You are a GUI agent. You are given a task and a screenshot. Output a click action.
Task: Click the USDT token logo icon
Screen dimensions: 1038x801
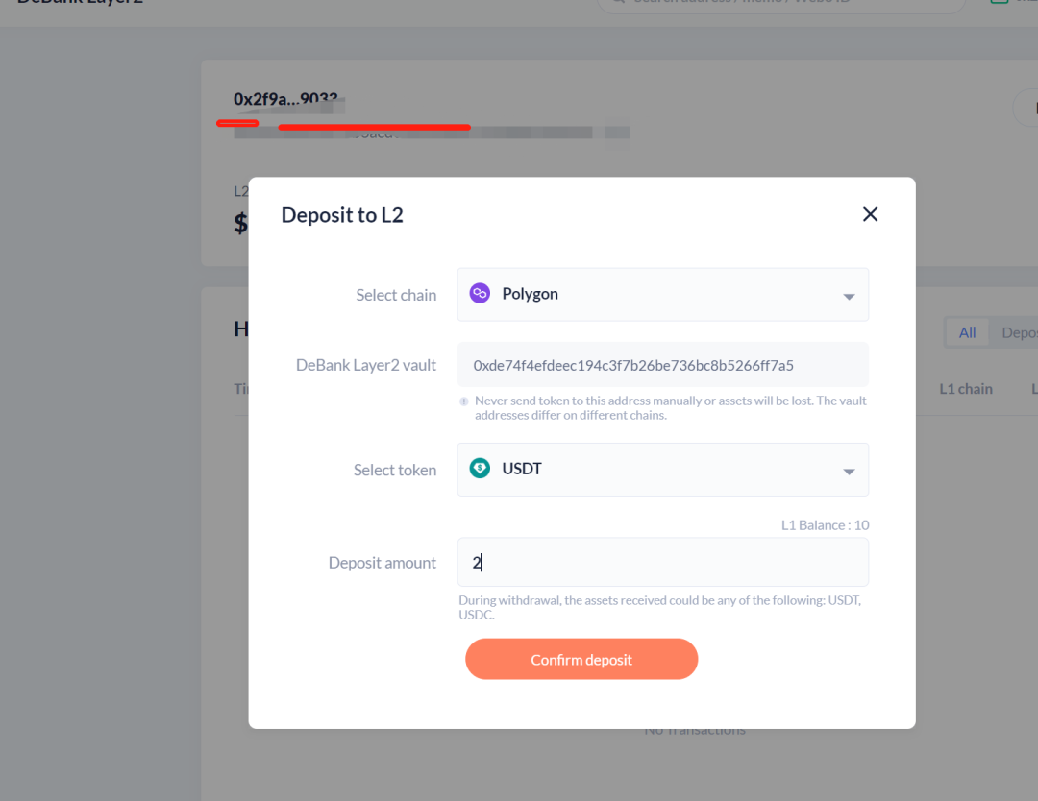480,469
